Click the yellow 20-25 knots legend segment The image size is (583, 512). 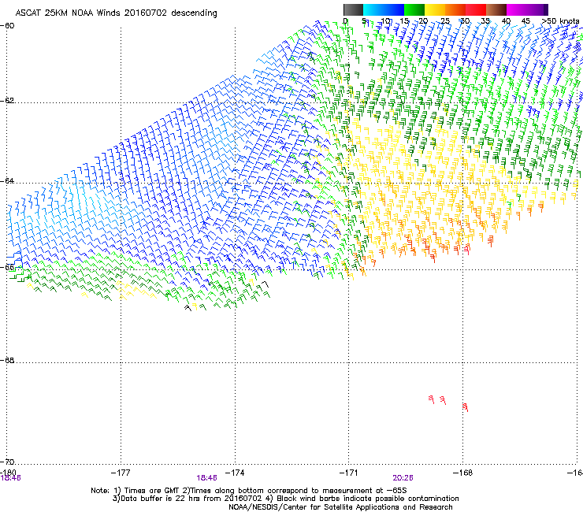(435, 9)
